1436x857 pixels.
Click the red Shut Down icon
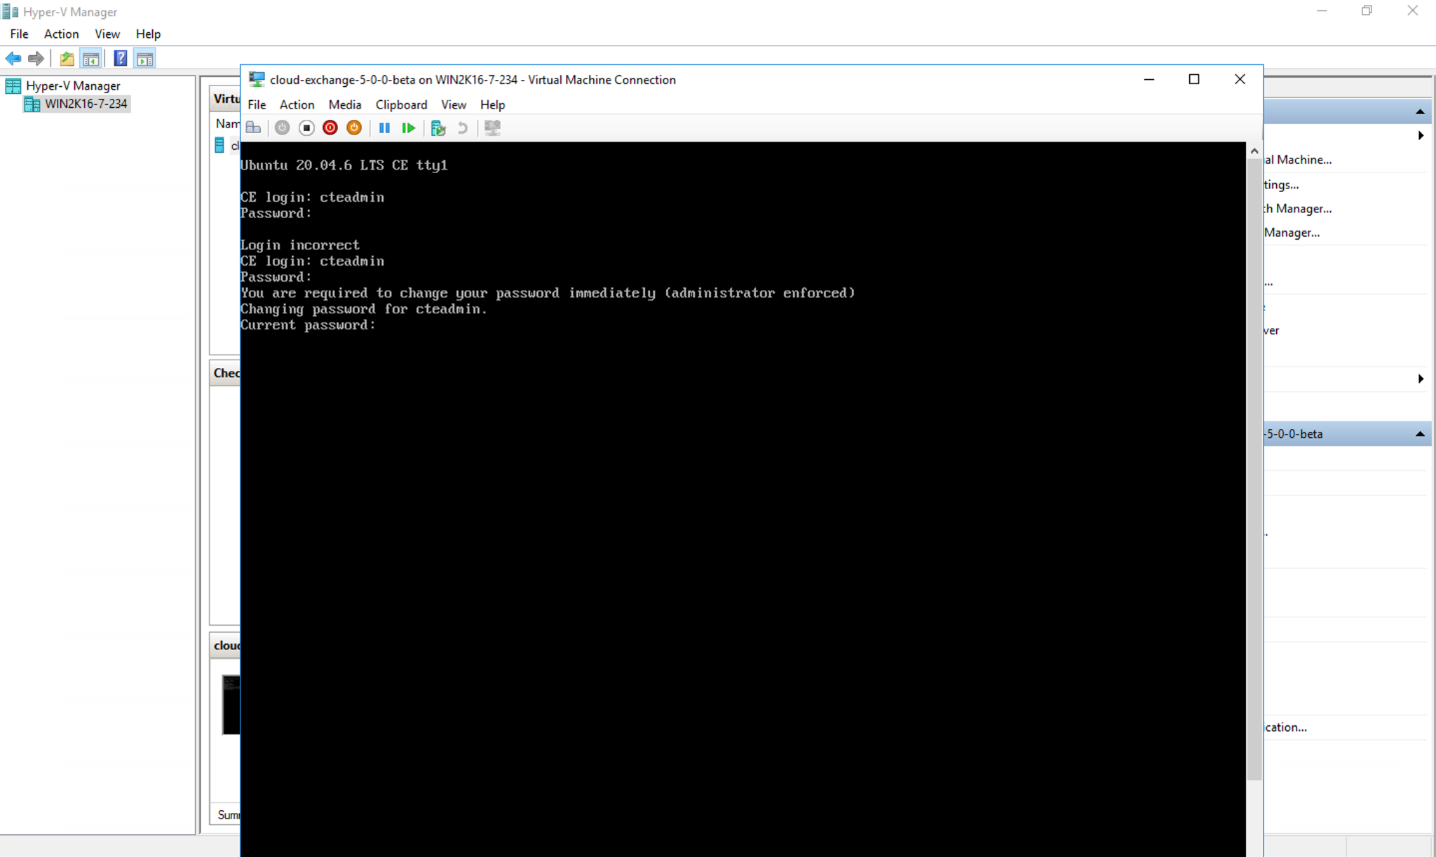pyautogui.click(x=330, y=128)
